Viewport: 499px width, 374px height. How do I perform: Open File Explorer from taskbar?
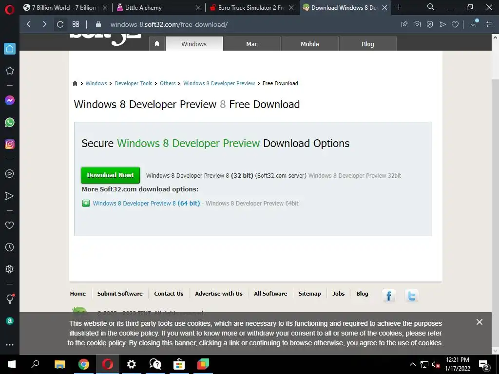click(x=59, y=364)
